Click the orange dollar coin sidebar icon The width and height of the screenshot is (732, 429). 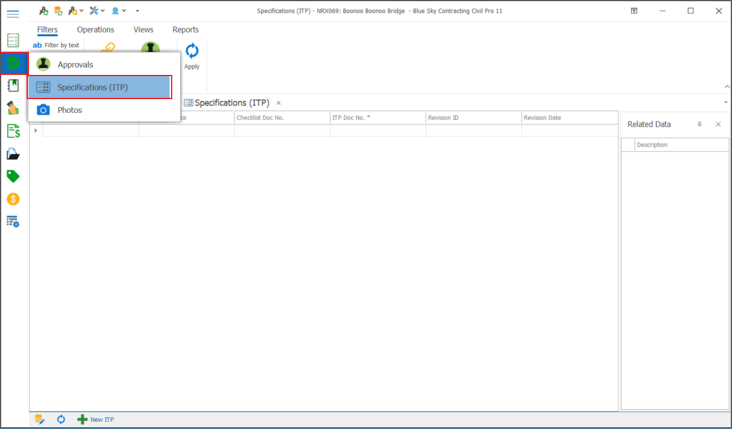point(13,199)
